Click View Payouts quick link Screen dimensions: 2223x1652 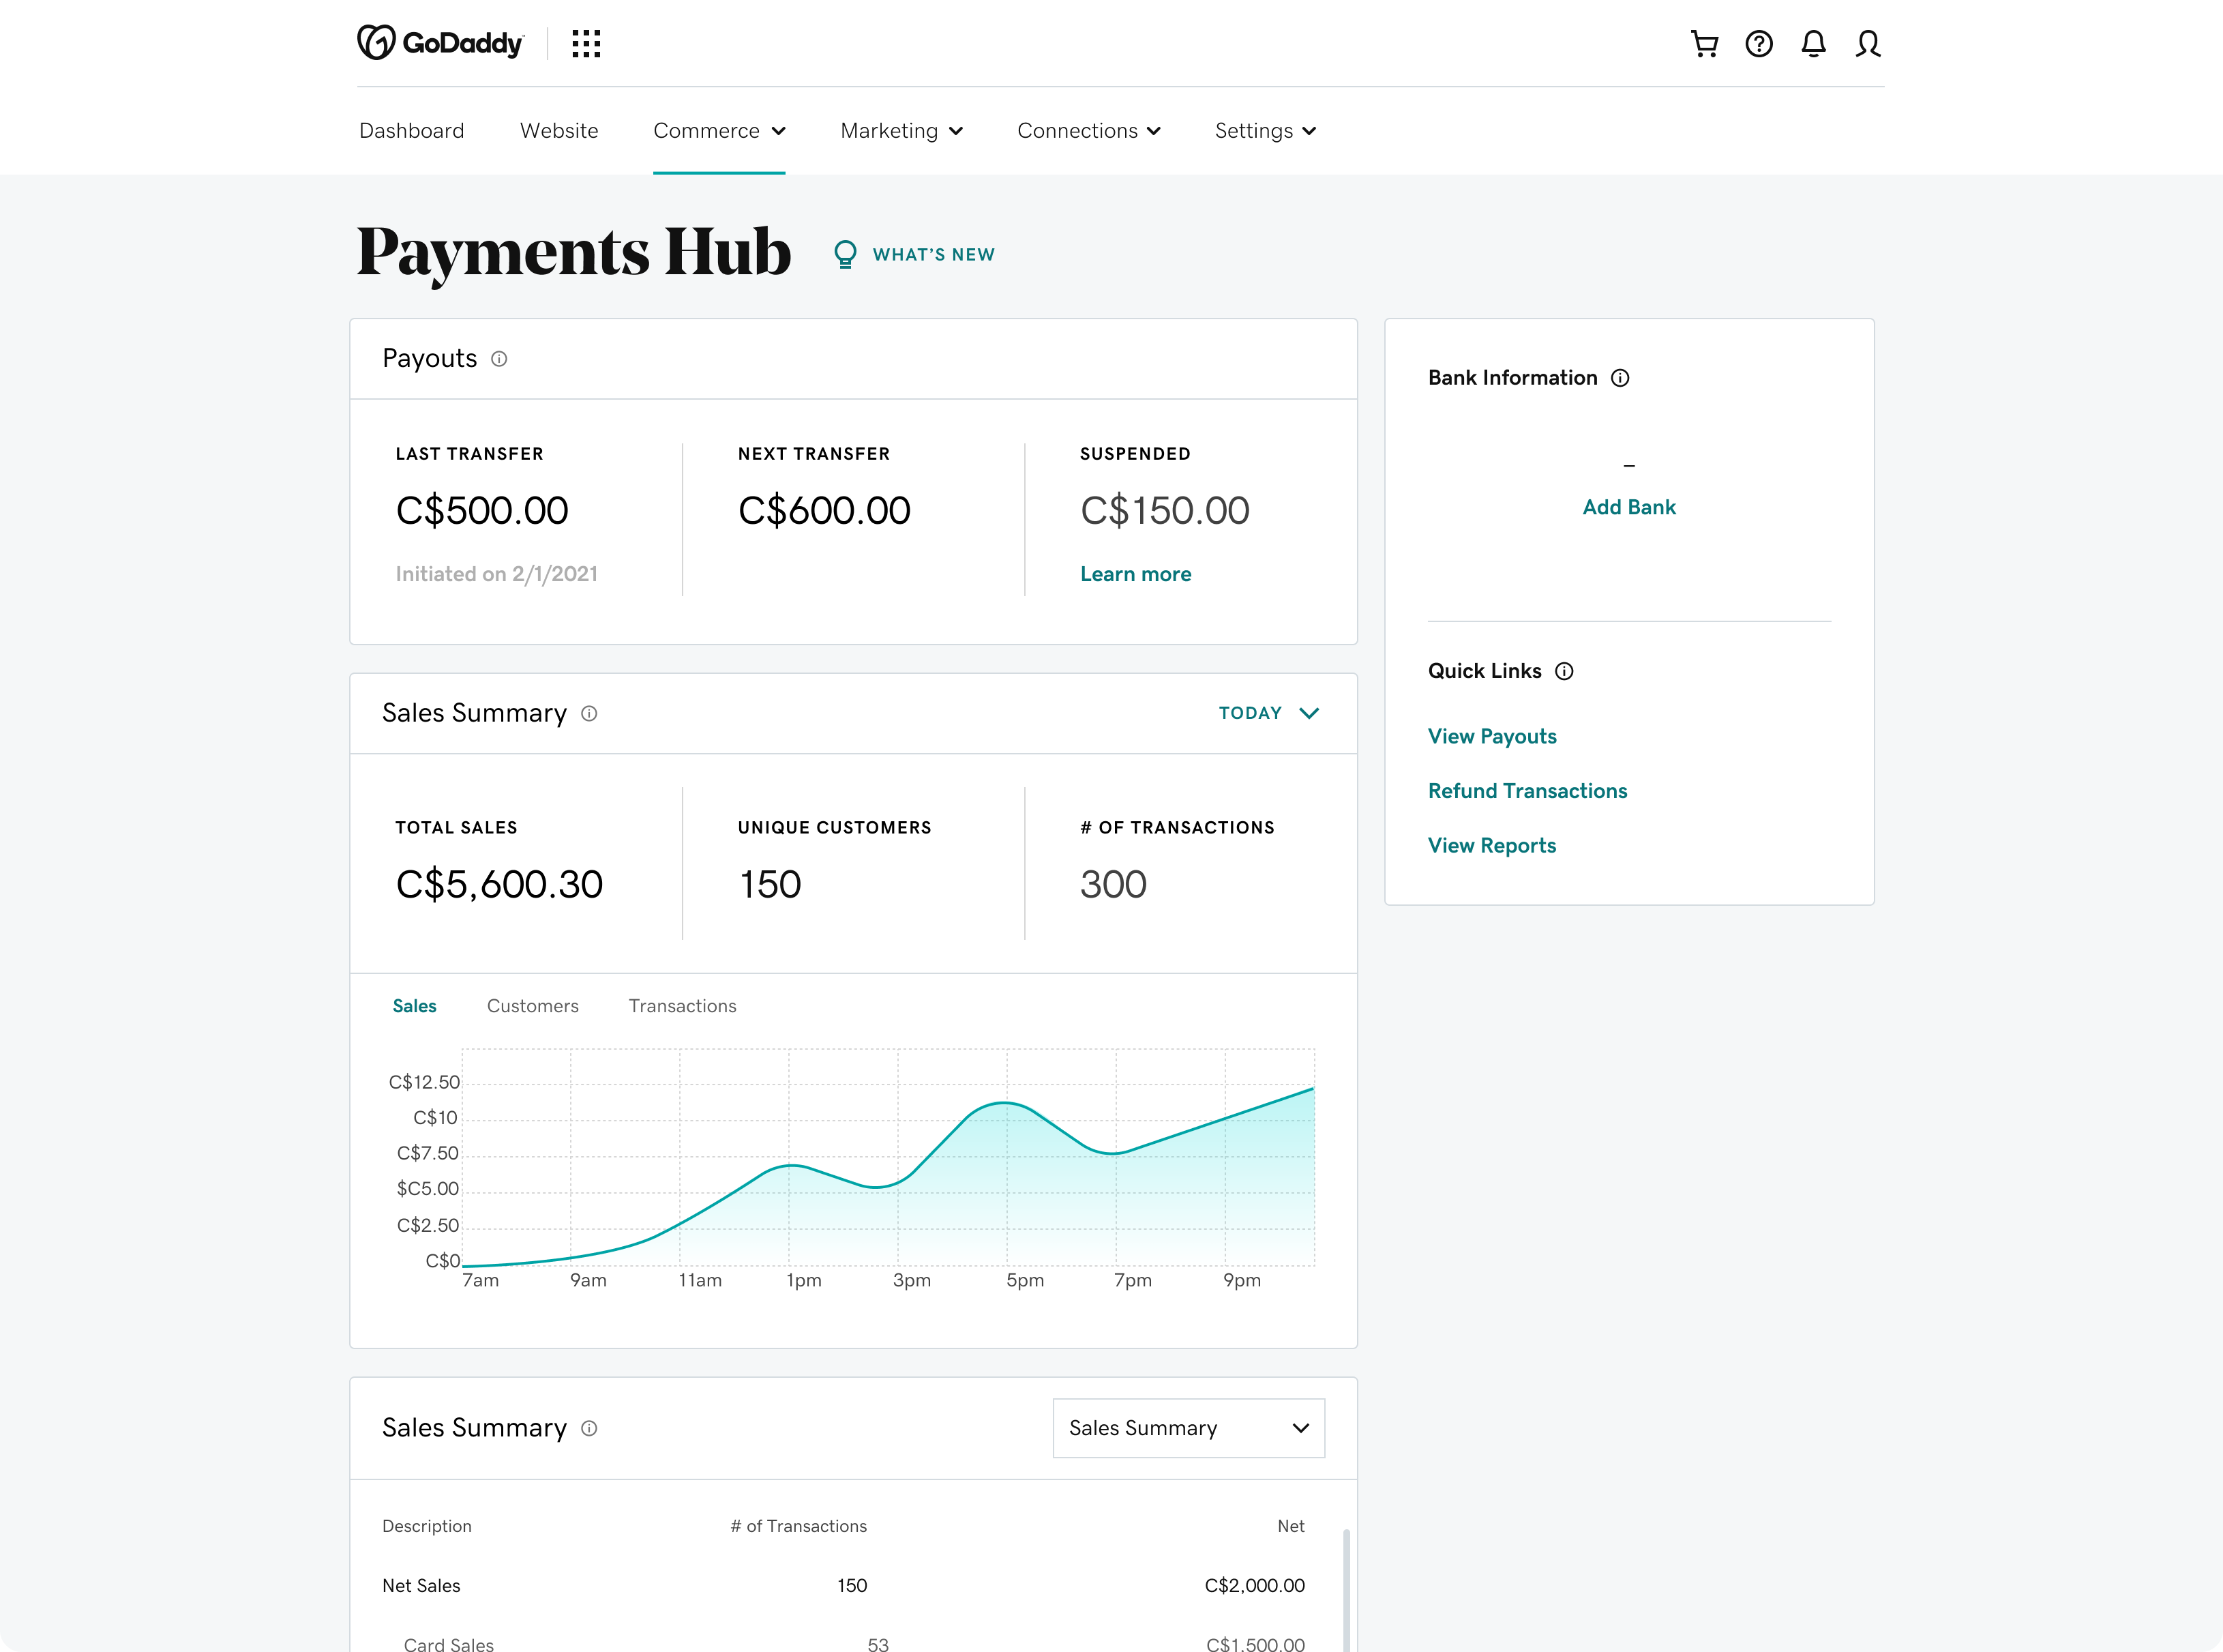(1491, 736)
